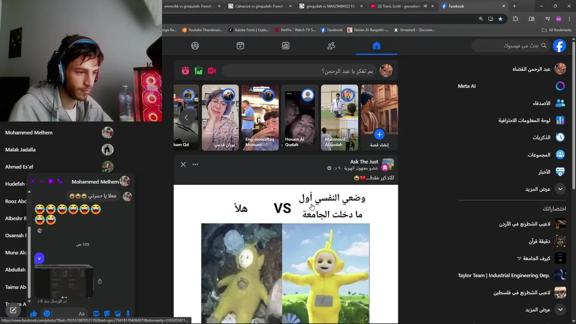Open the Adobe Fonts bookmark
576x324 pixels.
pos(248,30)
